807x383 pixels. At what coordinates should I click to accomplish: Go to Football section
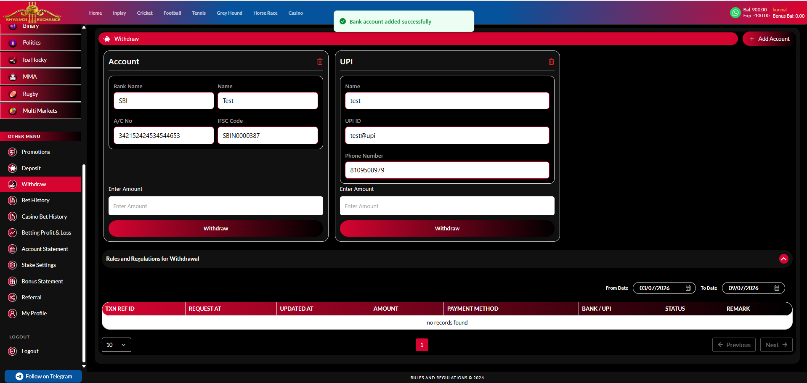[x=173, y=13]
